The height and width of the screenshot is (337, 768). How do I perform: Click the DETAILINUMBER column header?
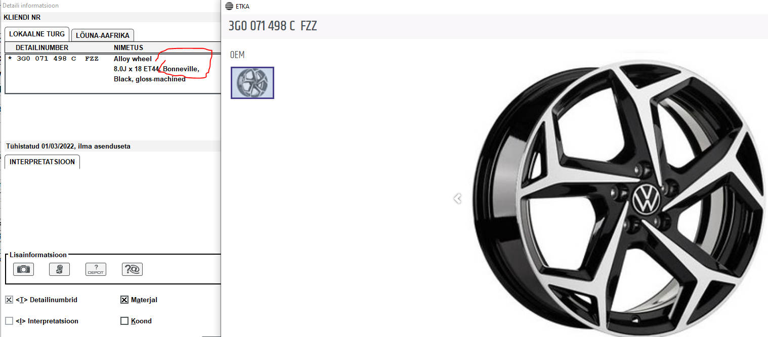(x=42, y=47)
